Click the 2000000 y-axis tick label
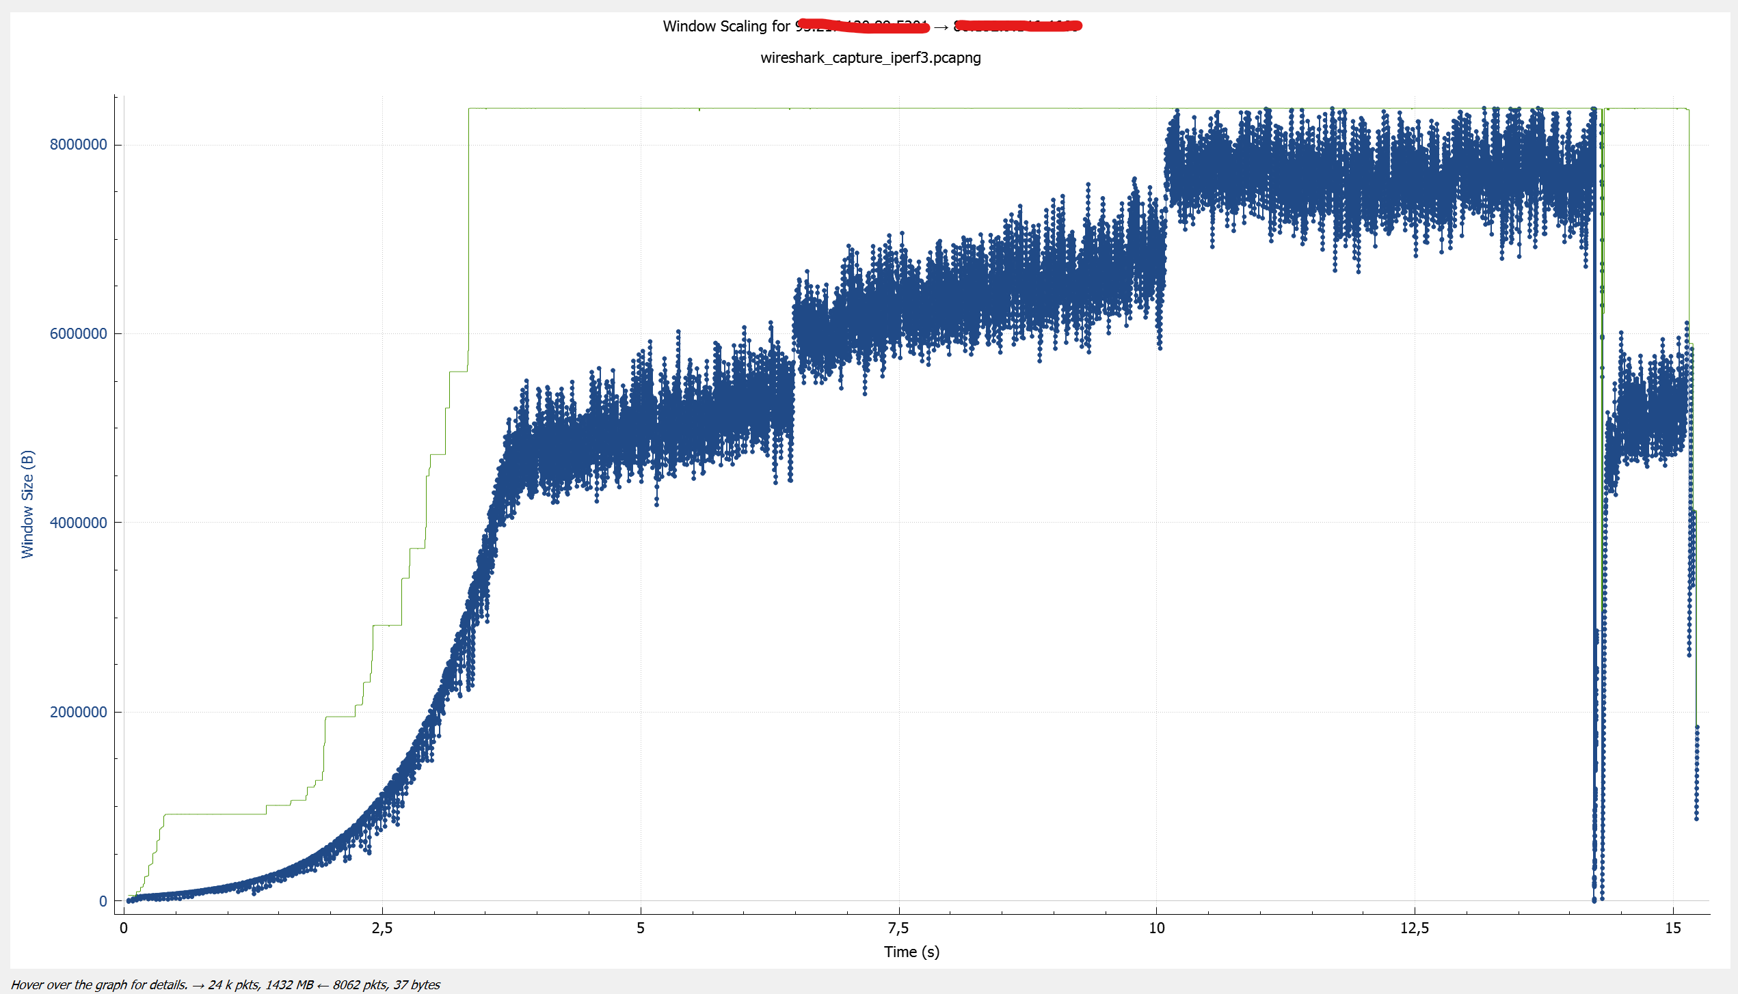 [x=78, y=712]
